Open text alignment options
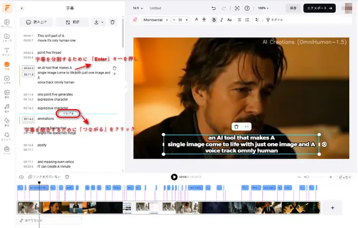This screenshot has width=358, height=228. tap(239, 20)
